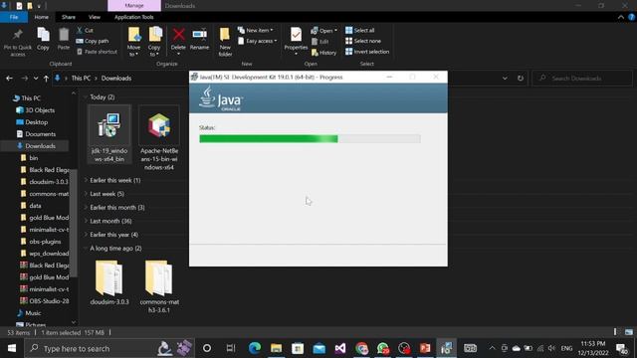Screen dimensions: 637x358
Task: Click the Manage contextual tab
Action: [x=134, y=6]
